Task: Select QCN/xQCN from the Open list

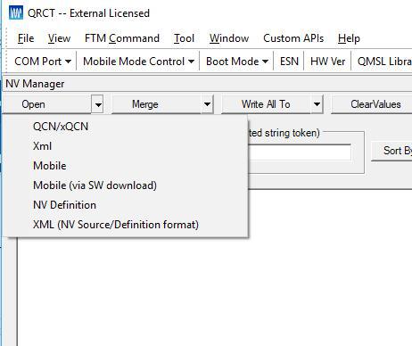Action: point(61,127)
